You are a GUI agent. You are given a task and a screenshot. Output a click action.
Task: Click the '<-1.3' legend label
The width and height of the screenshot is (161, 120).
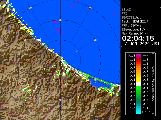point(146,112)
